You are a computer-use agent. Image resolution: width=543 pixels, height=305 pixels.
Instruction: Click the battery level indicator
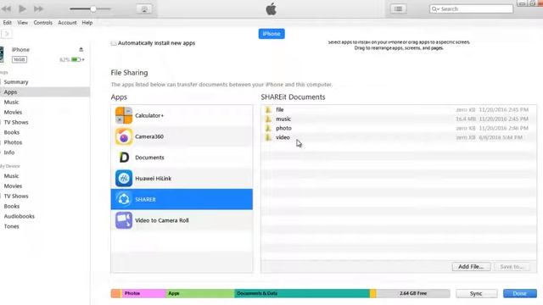[76, 59]
